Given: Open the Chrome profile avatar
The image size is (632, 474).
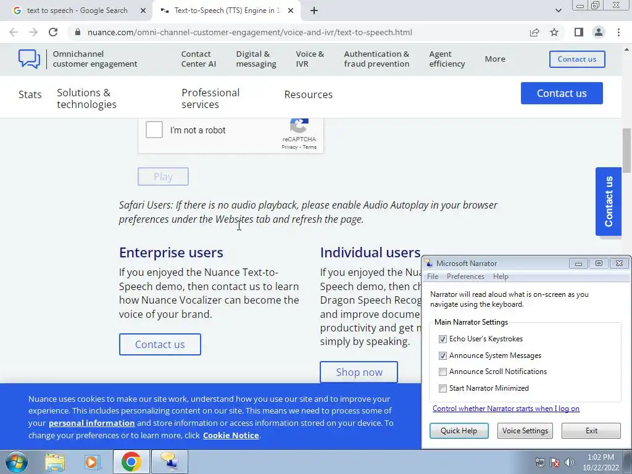Looking at the screenshot, I should 599,32.
